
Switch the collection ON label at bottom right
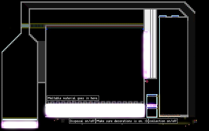[195, 120]
